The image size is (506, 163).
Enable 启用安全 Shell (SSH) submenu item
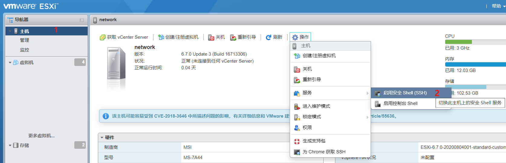(x=411, y=93)
